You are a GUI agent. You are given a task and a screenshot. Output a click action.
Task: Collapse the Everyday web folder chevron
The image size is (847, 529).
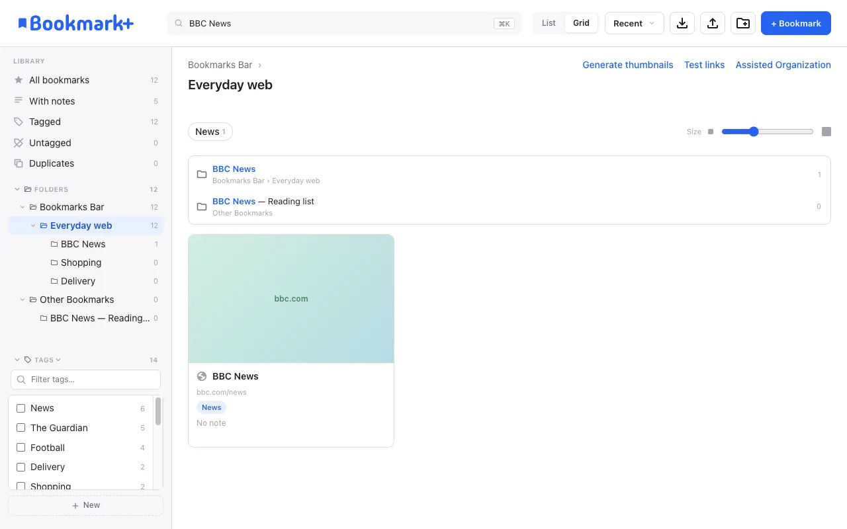(33, 225)
